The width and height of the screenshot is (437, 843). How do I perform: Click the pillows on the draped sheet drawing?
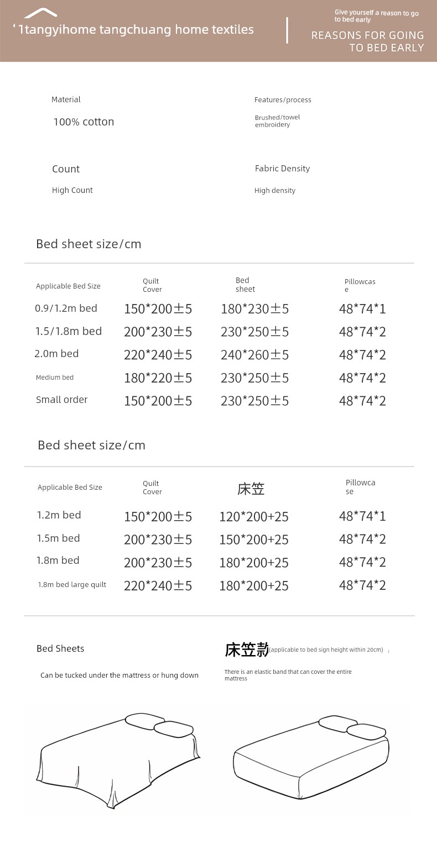[x=159, y=725]
